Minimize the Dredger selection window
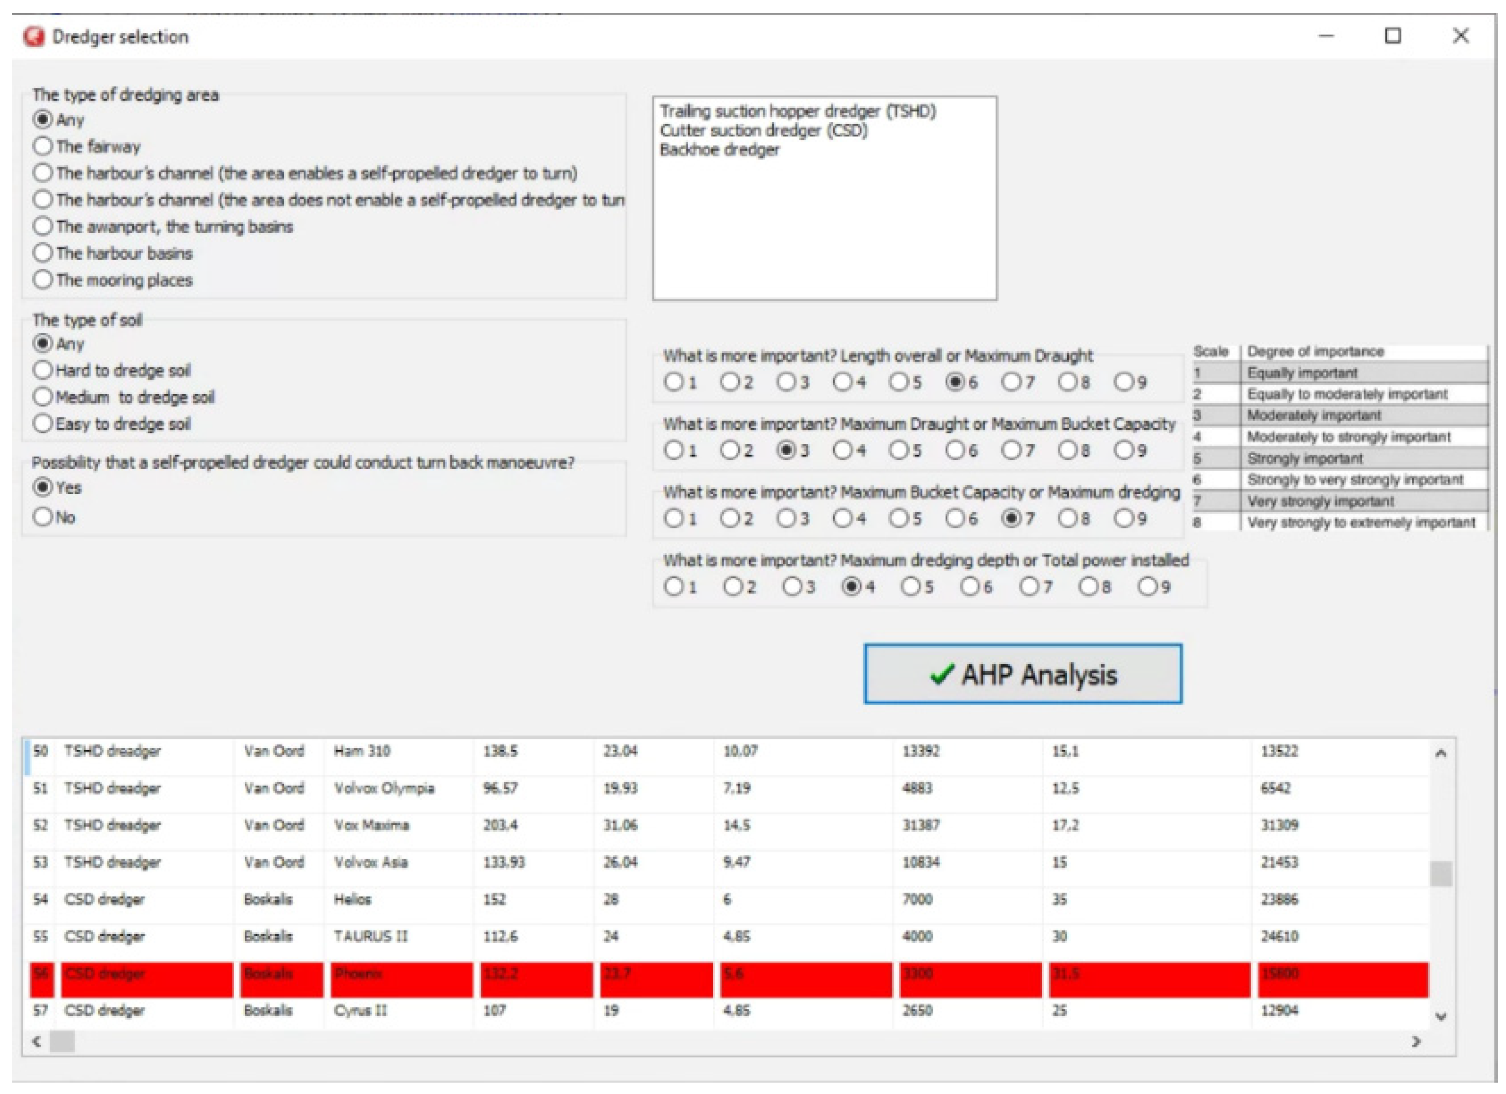The width and height of the screenshot is (1506, 1094). [1326, 36]
